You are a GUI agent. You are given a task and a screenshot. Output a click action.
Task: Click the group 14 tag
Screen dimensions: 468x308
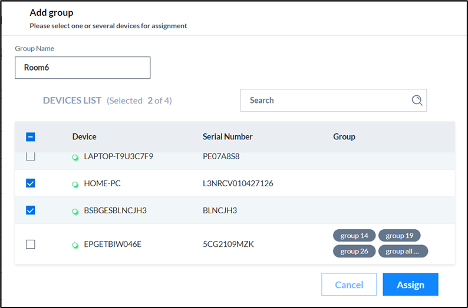click(354, 236)
